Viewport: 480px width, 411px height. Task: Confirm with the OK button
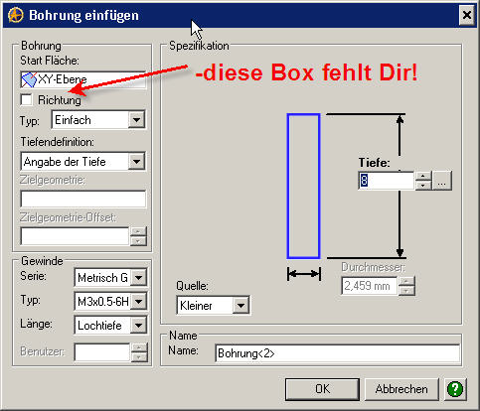tap(322, 389)
